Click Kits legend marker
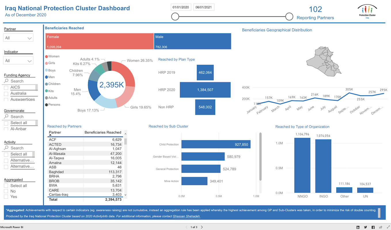Image resolution: width=391 pixels, height=230 pixels. click(46, 91)
